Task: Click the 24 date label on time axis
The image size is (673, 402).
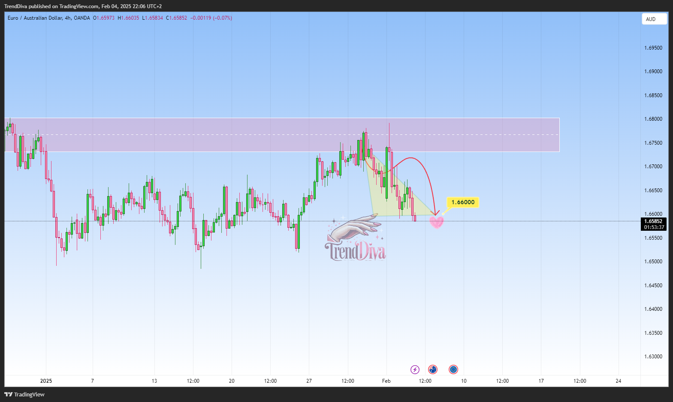Action: click(618, 381)
